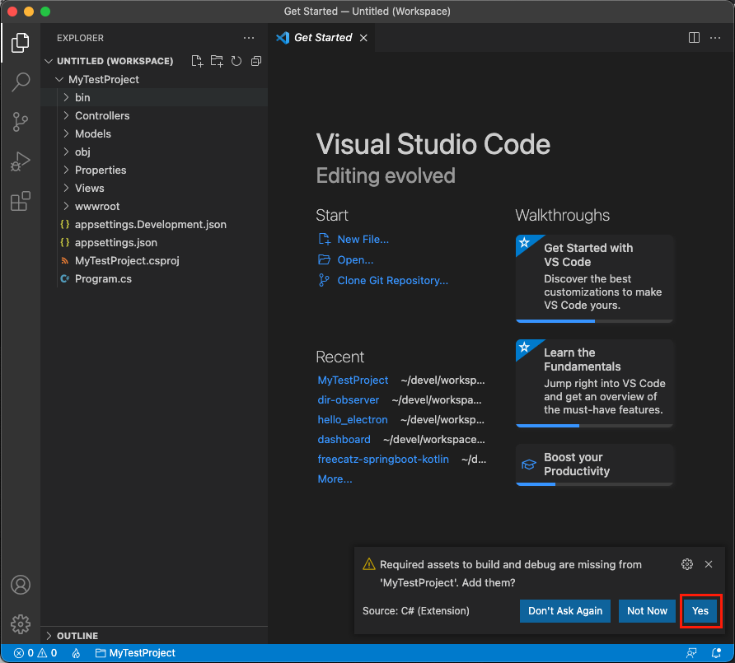
Task: Expand the Controllers folder
Action: [154, 116]
